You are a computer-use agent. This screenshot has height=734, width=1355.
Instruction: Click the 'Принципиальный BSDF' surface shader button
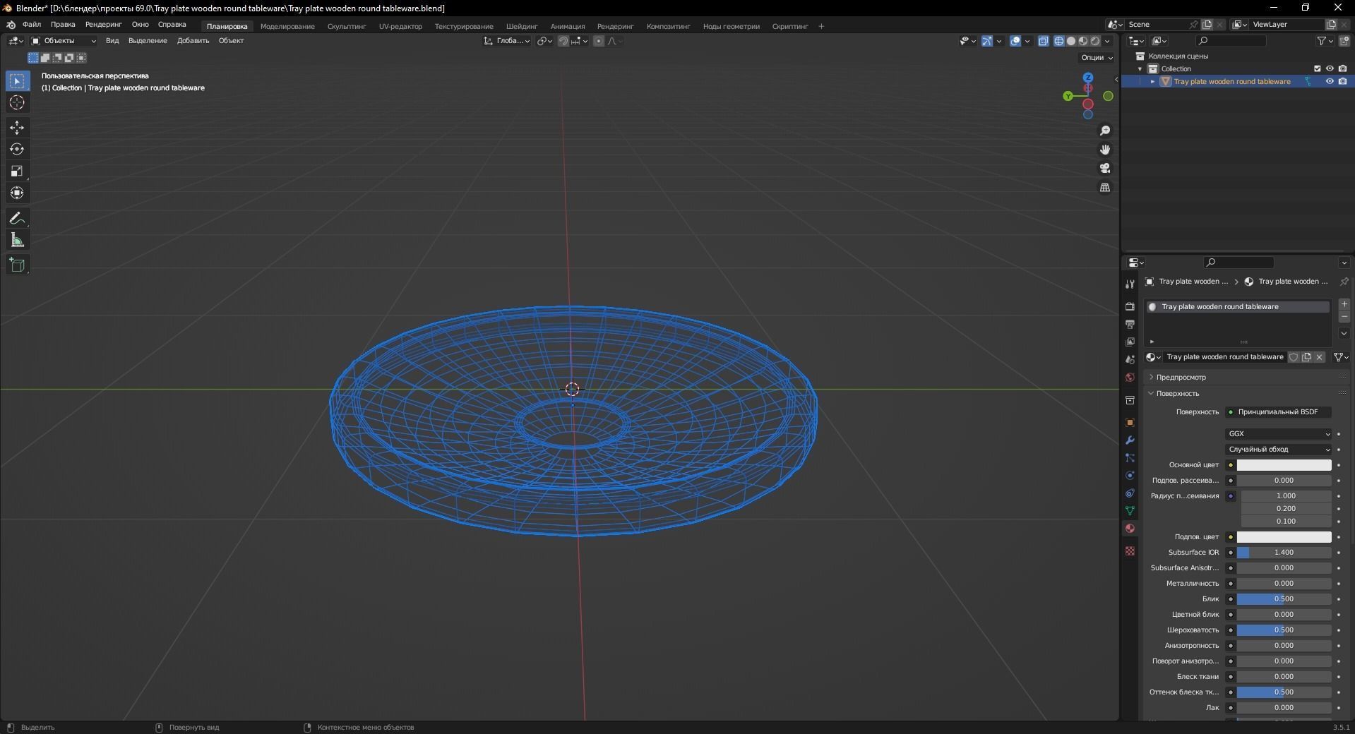1278,412
